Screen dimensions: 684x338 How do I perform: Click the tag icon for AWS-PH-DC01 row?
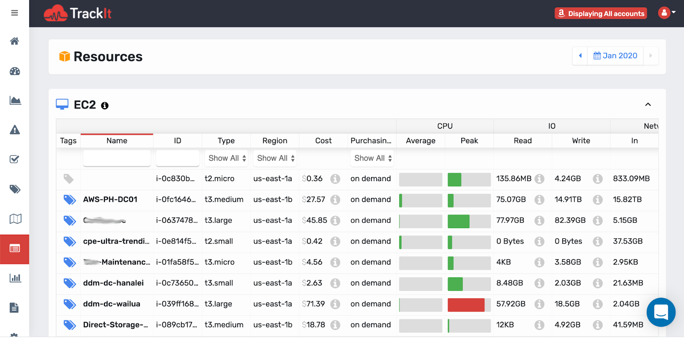[x=69, y=200]
